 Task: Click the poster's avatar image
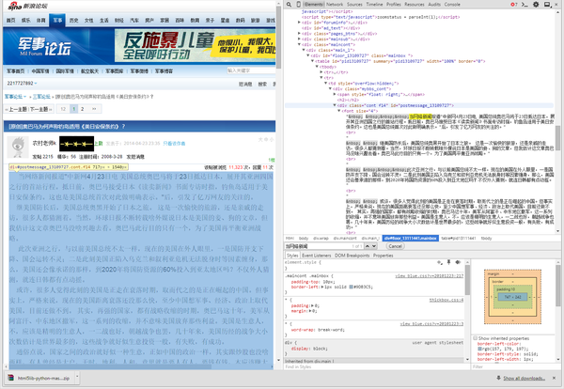(x=18, y=147)
